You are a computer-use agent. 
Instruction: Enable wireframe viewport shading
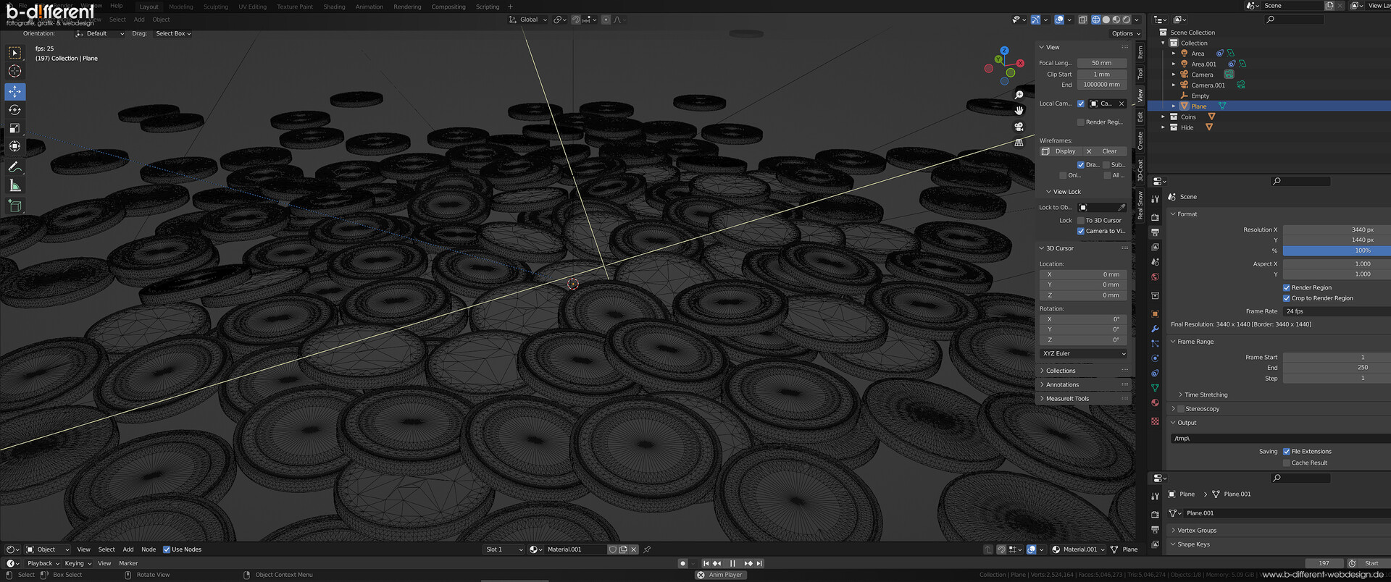click(1096, 20)
